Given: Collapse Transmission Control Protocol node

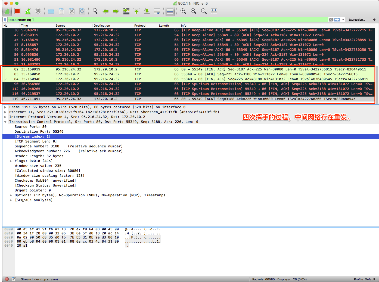Looking at the screenshot, I should pos(5,122).
